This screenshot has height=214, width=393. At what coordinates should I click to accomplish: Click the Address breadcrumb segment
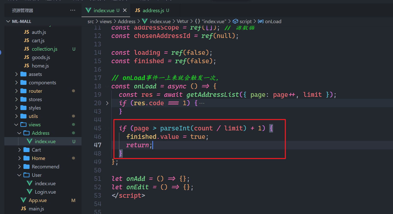point(127,21)
